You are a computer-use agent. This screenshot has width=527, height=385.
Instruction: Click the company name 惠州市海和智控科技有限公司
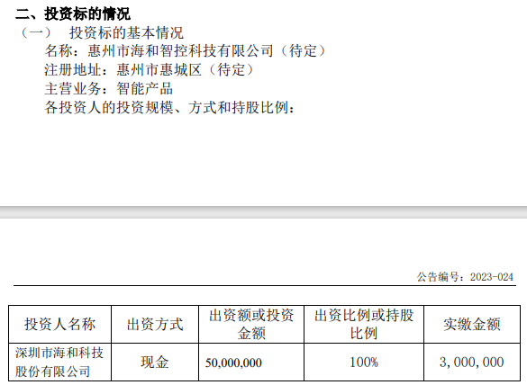(181, 51)
